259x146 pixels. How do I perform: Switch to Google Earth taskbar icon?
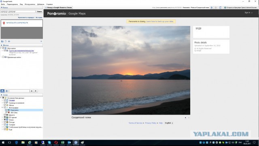[x=76, y=142]
